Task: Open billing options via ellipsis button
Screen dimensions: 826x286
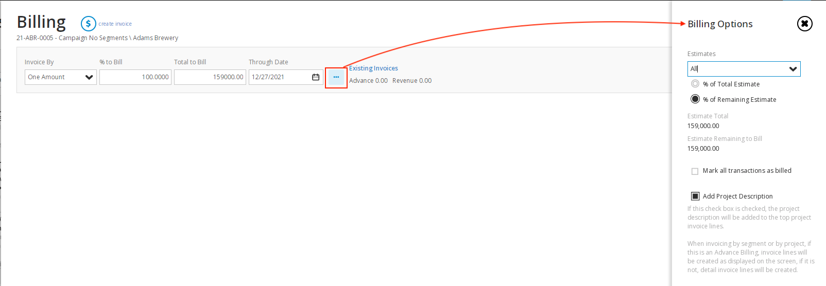Action: [336, 77]
